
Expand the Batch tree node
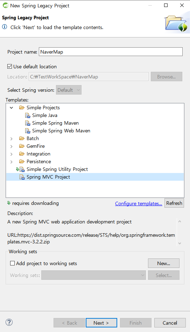[x=12, y=139]
